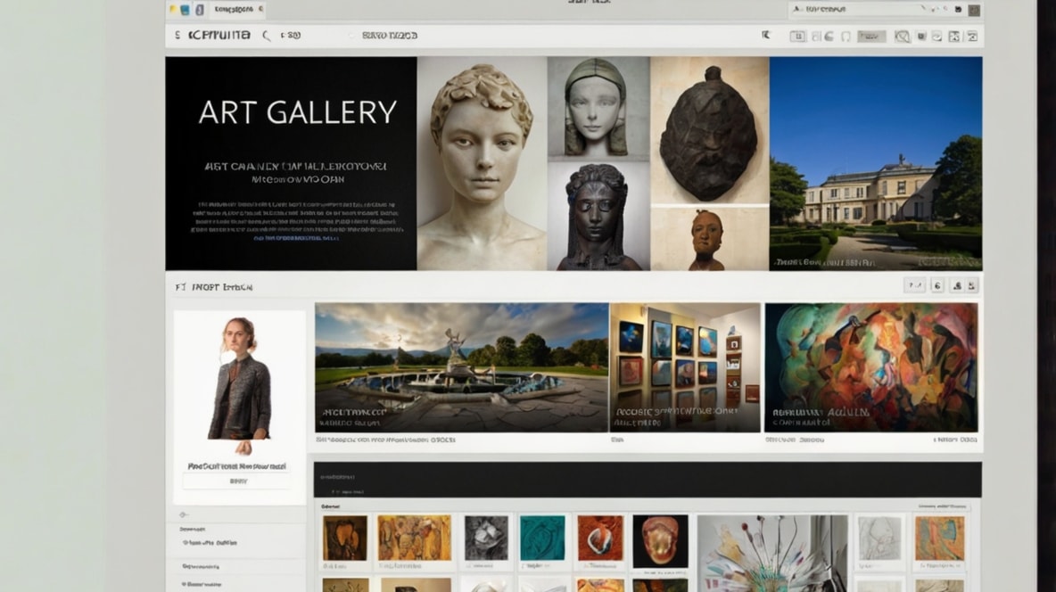The height and width of the screenshot is (592, 1056).
Task: Click the gray labeled button in toolbar
Action: (870, 37)
